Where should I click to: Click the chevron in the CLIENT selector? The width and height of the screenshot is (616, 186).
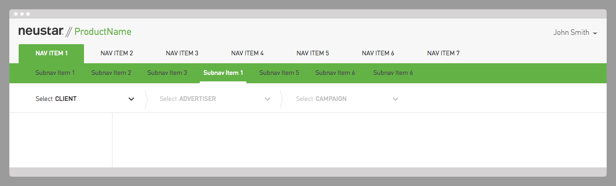pyautogui.click(x=132, y=99)
